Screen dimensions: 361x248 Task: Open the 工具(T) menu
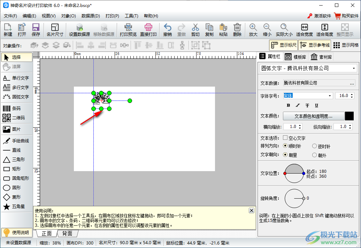131,16
